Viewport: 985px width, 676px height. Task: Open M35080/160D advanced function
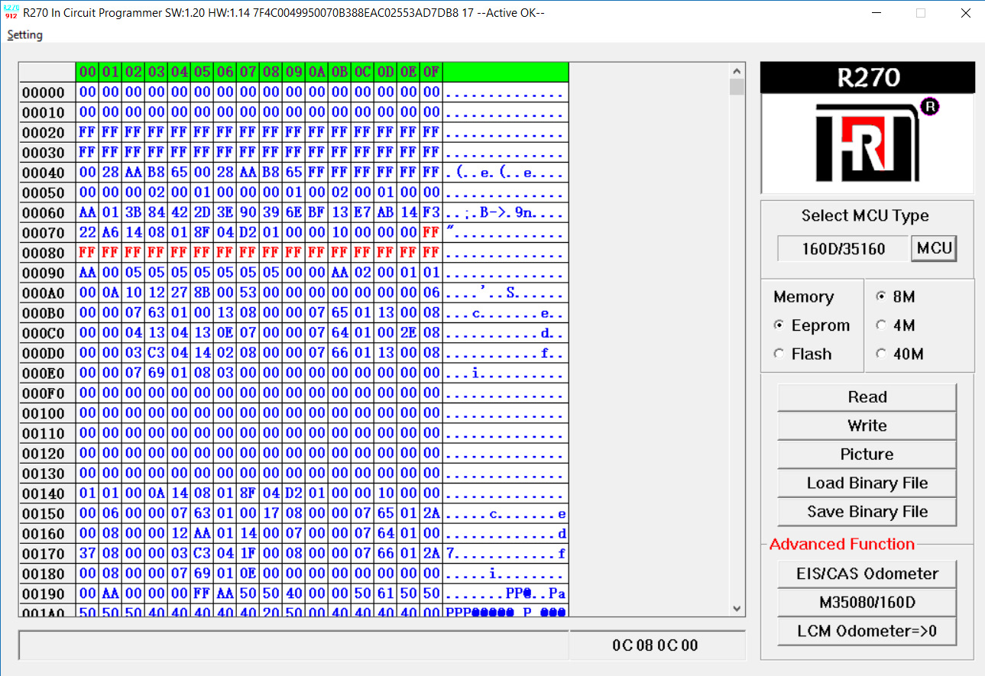867,603
